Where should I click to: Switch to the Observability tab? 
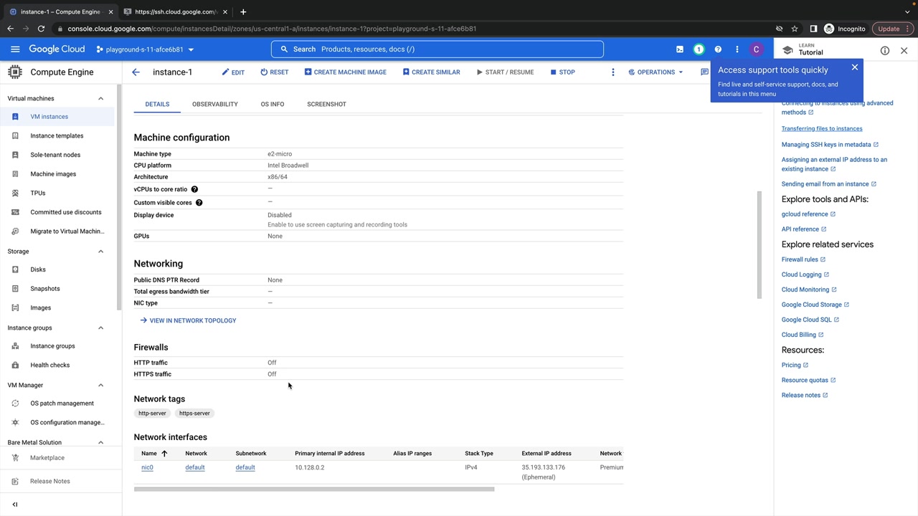tap(215, 105)
